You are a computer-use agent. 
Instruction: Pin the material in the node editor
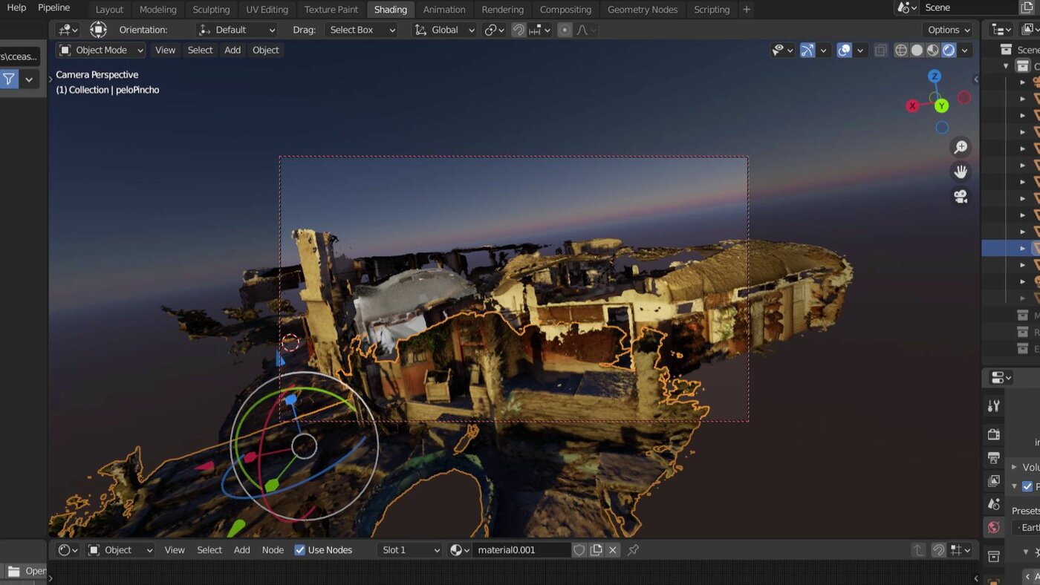tap(633, 550)
